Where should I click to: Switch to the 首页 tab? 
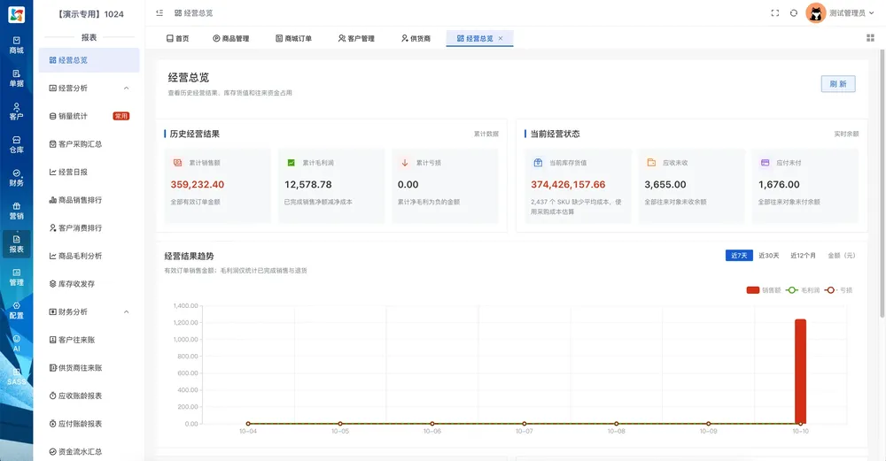point(177,38)
